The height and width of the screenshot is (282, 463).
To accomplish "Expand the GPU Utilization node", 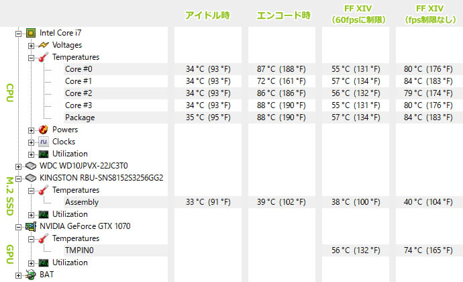I will click(x=31, y=263).
